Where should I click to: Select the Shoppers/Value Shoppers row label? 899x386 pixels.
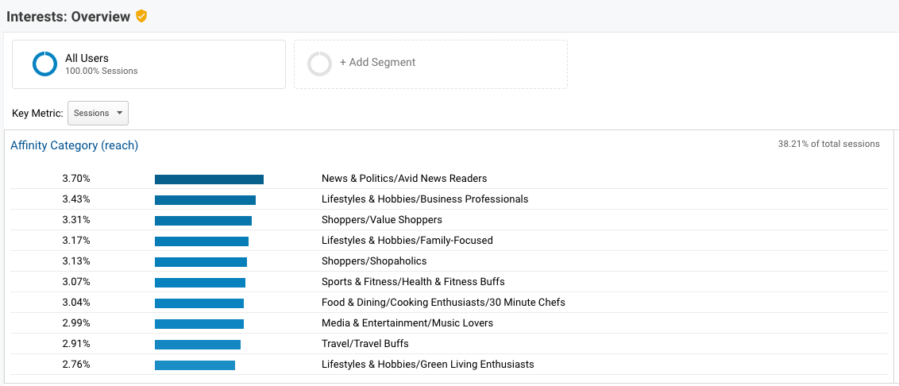tap(381, 220)
